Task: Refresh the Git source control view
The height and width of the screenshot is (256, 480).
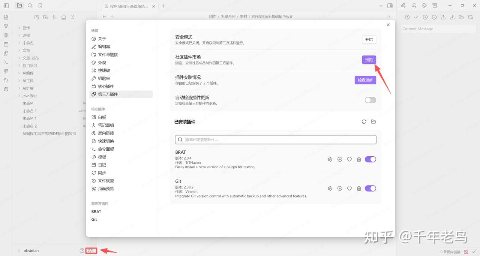Action: tap(470, 17)
